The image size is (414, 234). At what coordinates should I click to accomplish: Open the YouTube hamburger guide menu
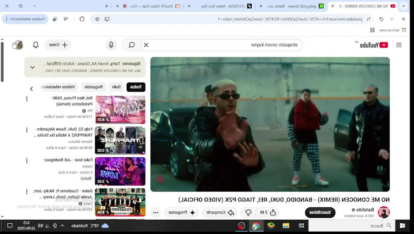pos(399,45)
